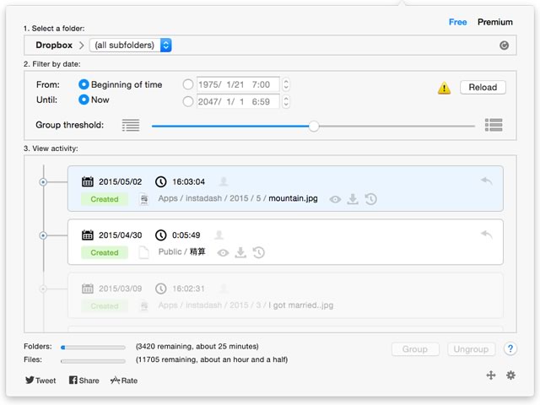This screenshot has height=405, width=540.
Task: Click the stepper beside 2047/1/1 date
Action: click(285, 101)
